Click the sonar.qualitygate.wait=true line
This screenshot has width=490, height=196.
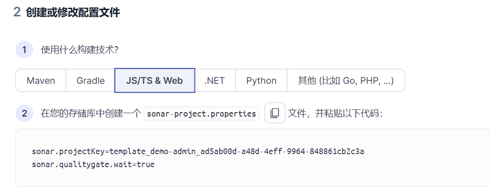pyautogui.click(x=93, y=164)
